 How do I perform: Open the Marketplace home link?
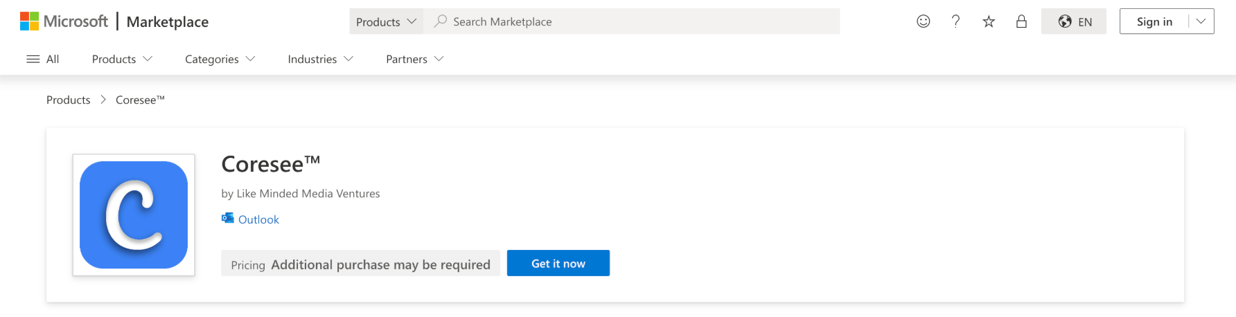point(168,21)
